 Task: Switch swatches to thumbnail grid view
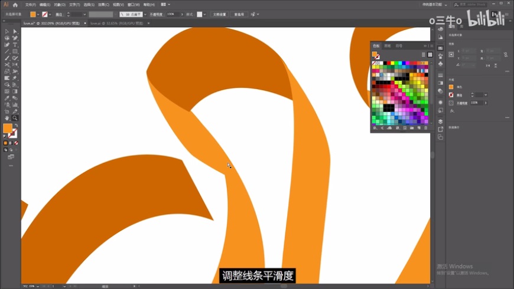(430, 55)
